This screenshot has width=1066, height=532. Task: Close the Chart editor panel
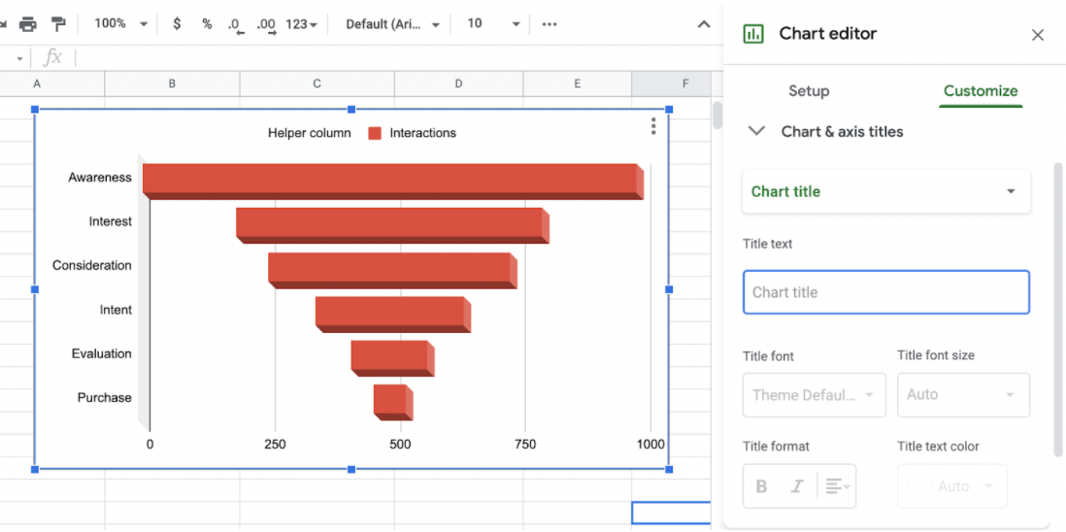[x=1037, y=35]
